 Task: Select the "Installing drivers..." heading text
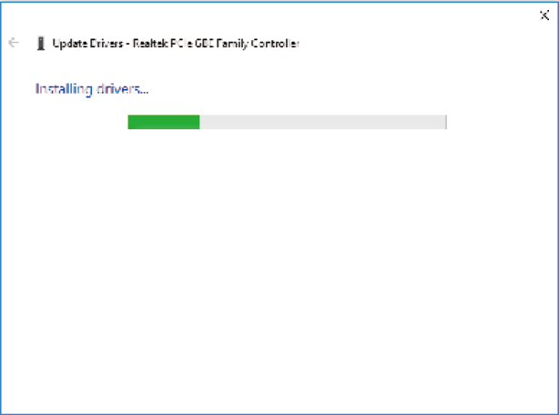92,89
